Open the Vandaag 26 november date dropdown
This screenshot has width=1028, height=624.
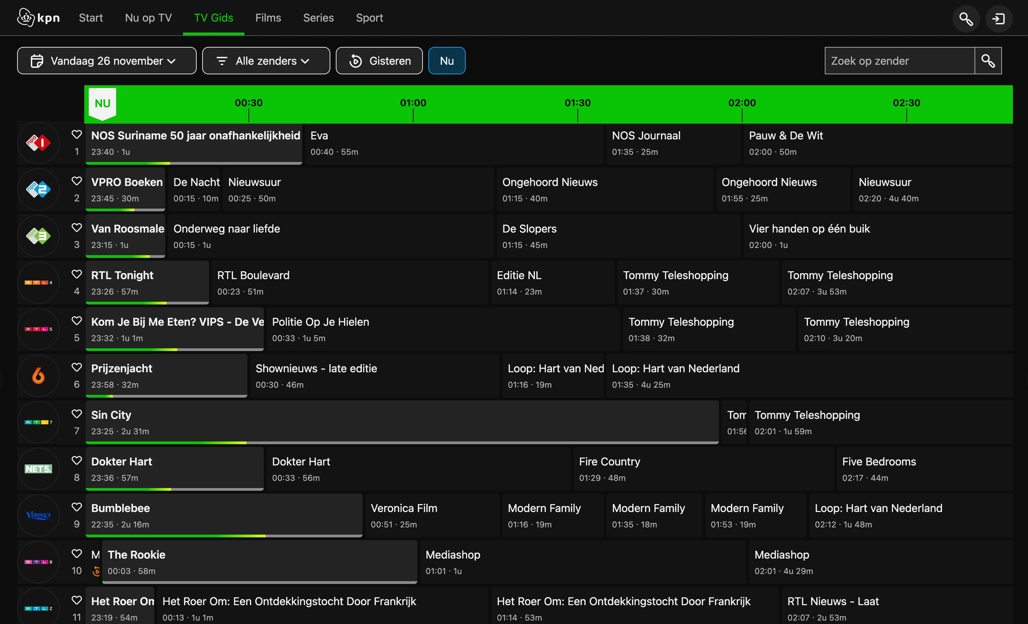[107, 61]
